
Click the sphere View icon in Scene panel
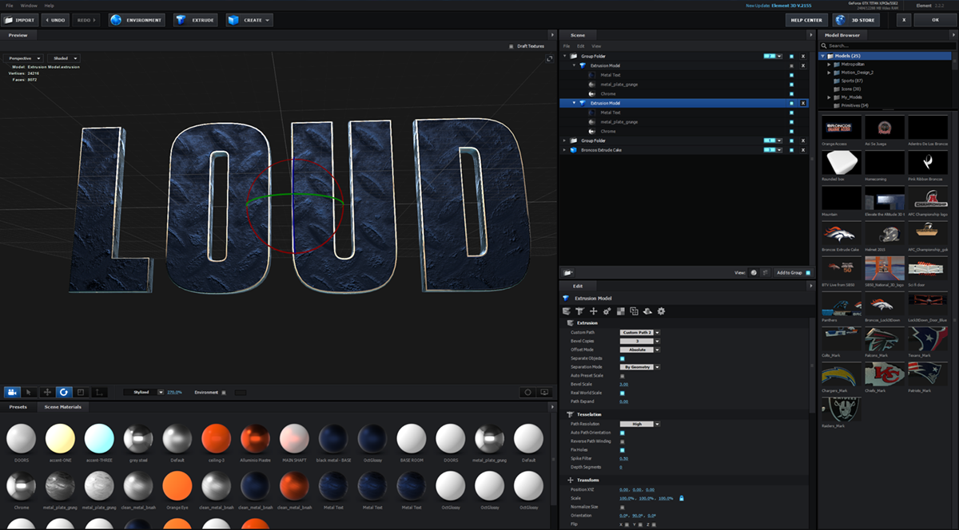tap(754, 272)
